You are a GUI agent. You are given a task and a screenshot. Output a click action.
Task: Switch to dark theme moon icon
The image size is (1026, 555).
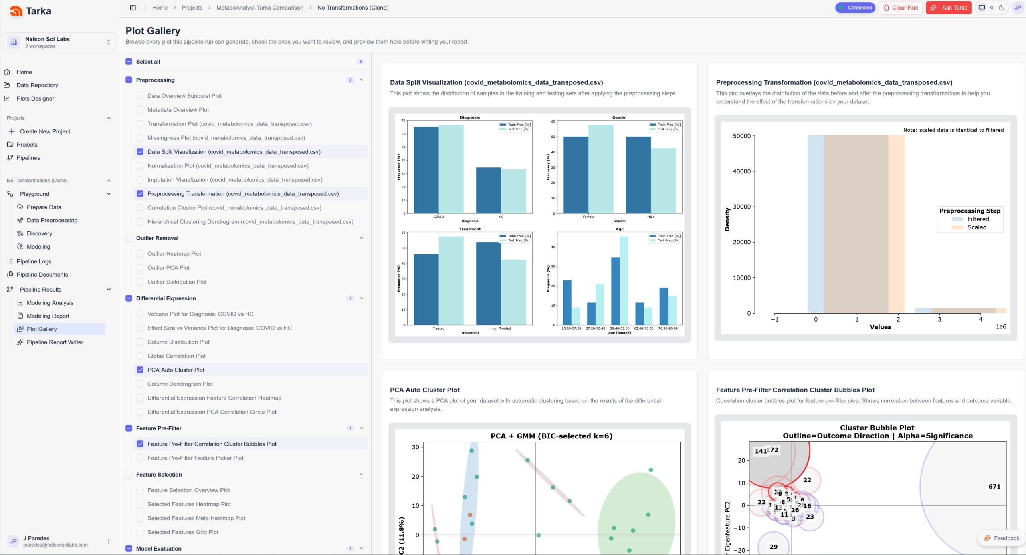(x=1002, y=8)
